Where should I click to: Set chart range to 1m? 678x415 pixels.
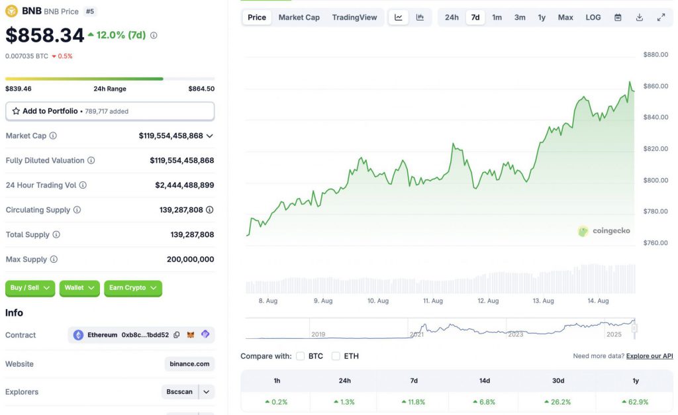497,17
